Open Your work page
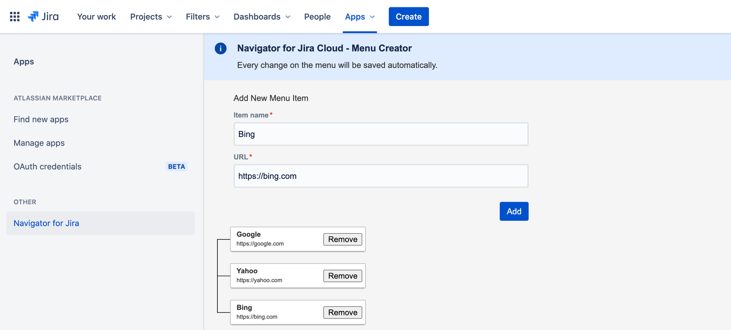Viewport: 731px width, 330px height. 96,16
